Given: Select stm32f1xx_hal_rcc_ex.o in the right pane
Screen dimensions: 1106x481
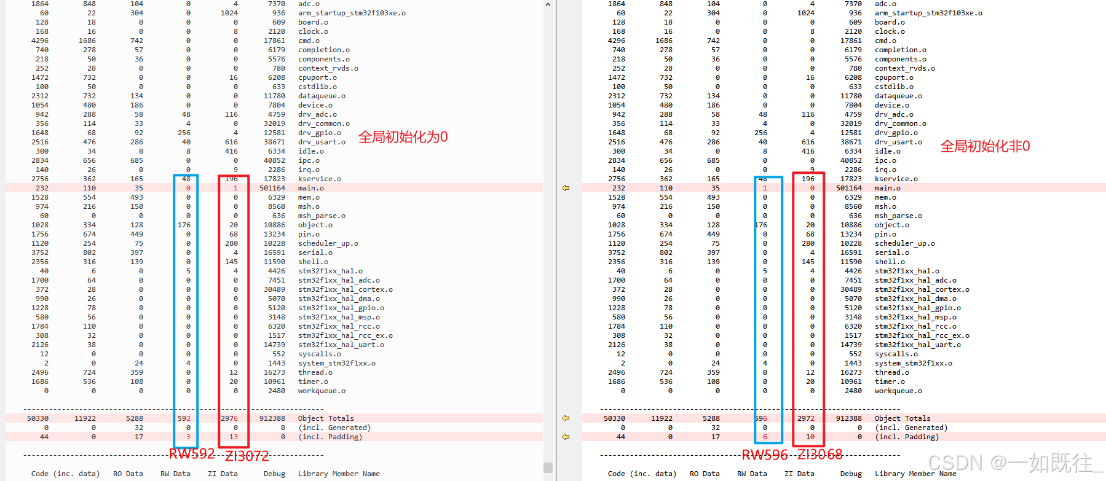Looking at the screenshot, I should [922, 335].
